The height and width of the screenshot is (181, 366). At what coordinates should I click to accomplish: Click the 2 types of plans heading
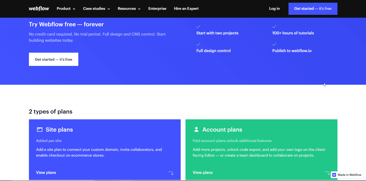click(50, 112)
